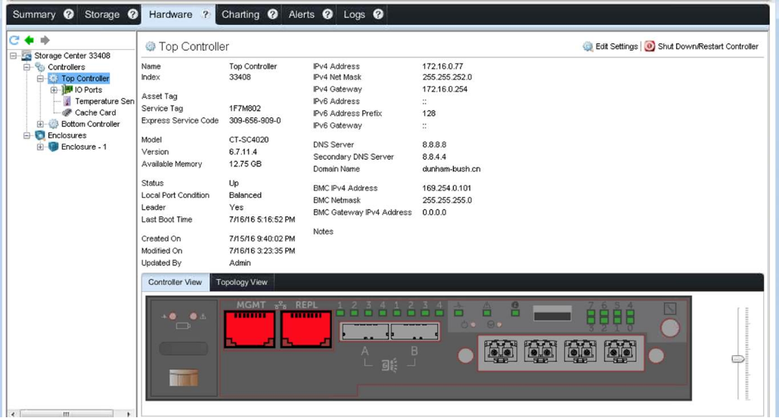Click the BMC IPv4 Address value 169.254.0.101

pyautogui.click(x=447, y=188)
